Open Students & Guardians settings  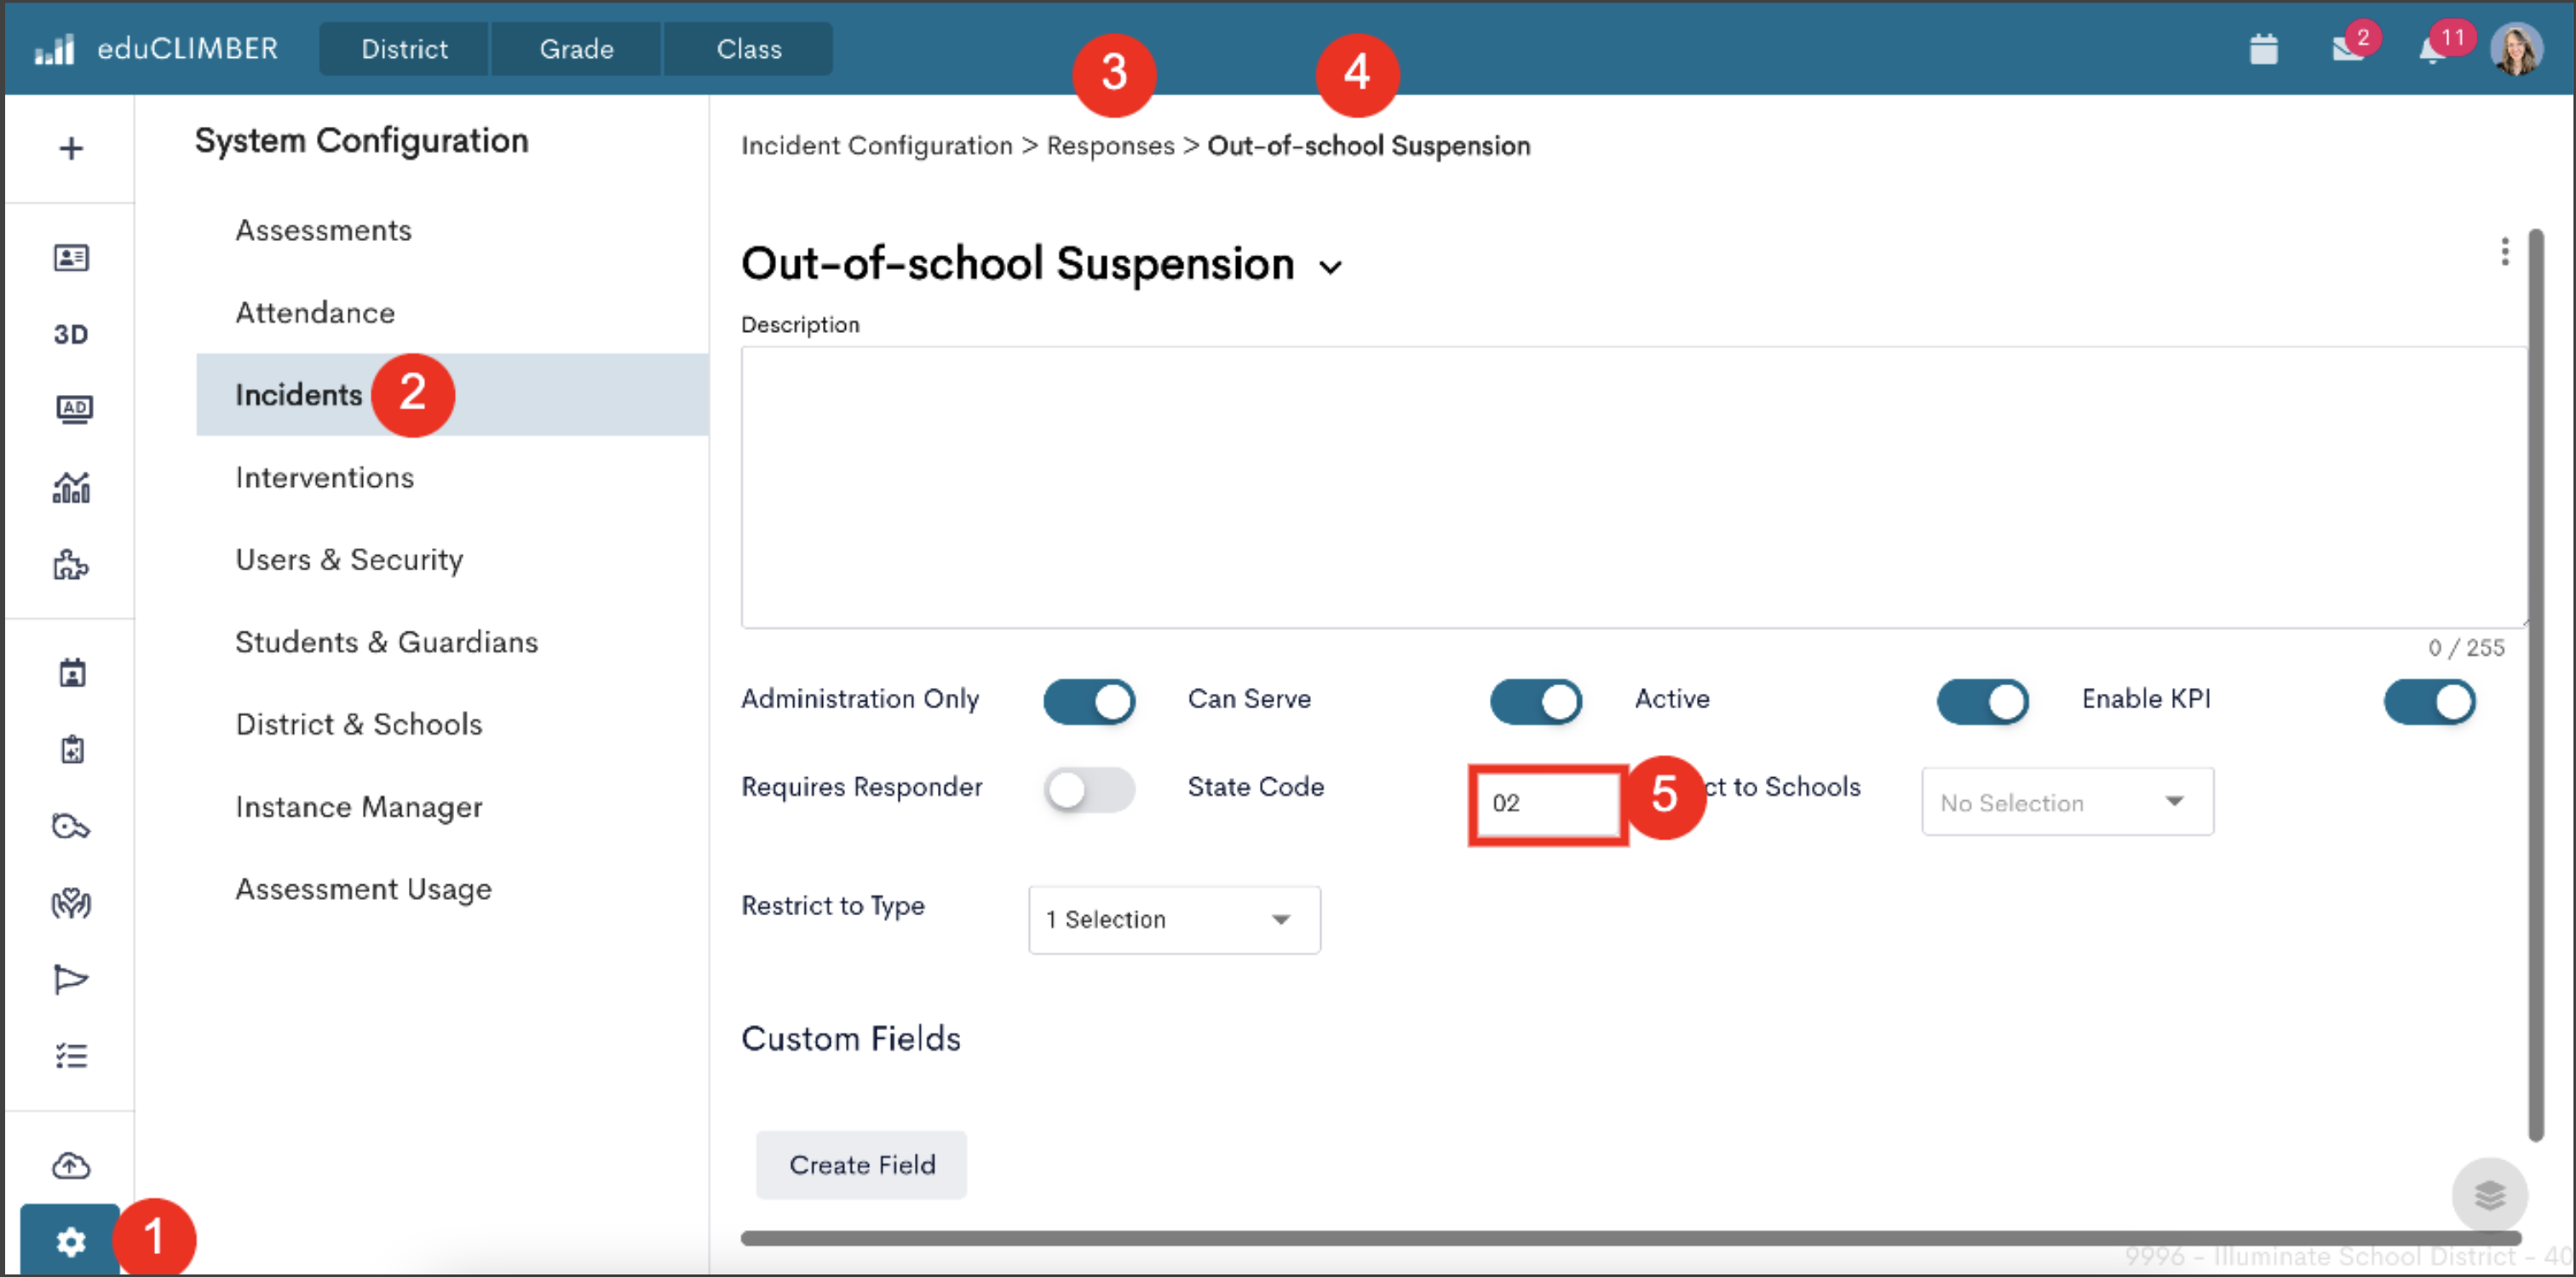coord(386,642)
